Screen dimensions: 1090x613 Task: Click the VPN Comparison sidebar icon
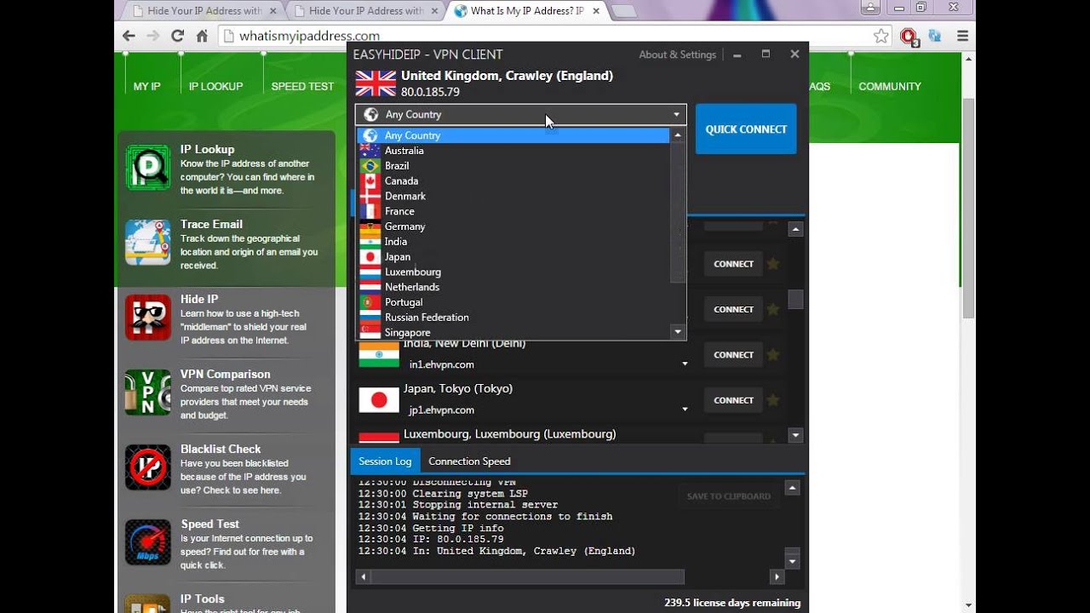[x=148, y=392]
